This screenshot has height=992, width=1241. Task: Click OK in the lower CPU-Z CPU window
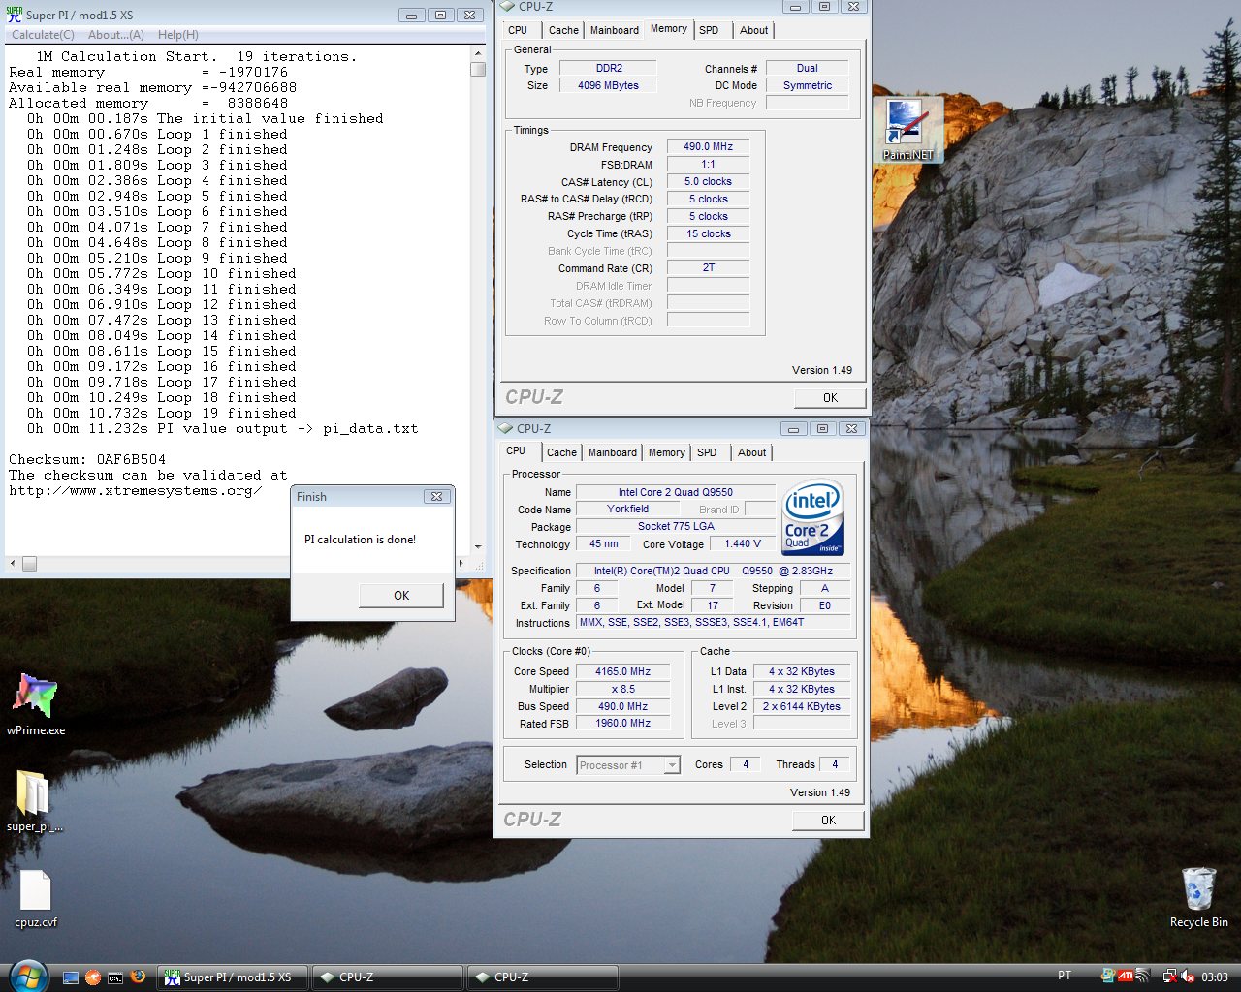click(x=828, y=820)
